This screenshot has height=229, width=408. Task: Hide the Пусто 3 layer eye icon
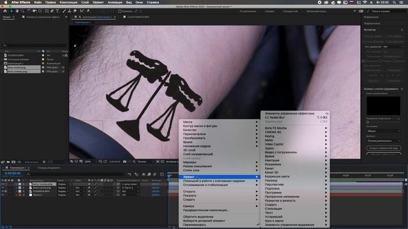[3, 195]
